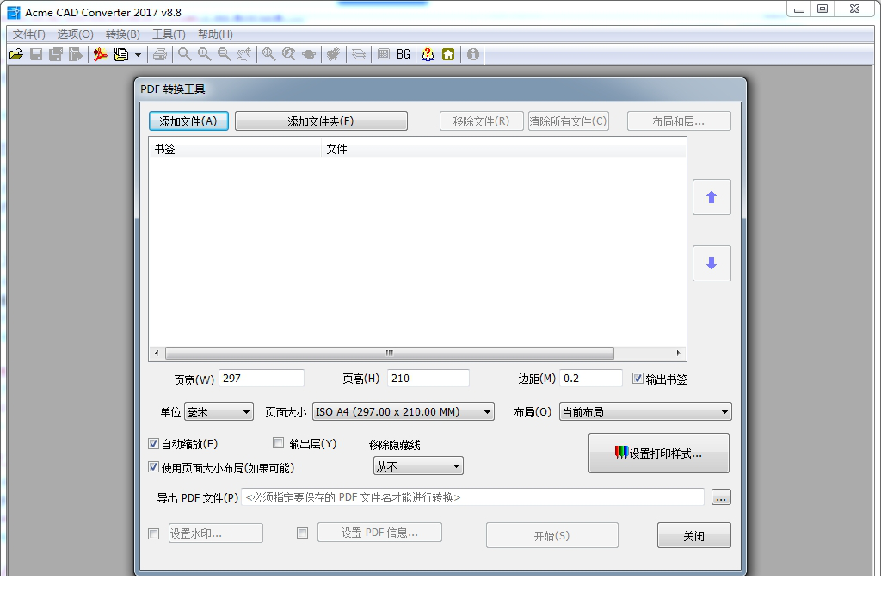Toggle the 自动缩放(E) checkbox
The height and width of the screenshot is (598, 881).
tap(153, 443)
